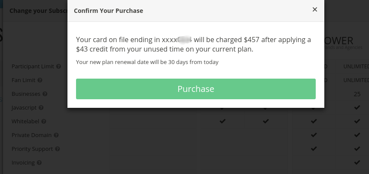Click the Confirm Your Purchase title
Viewport: 369px width, 174px height.
pos(108,10)
